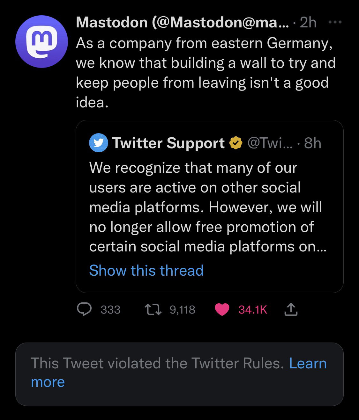Viewport: 359px width, 420px height.
Task: Follow the Learn more link
Action: (308, 363)
